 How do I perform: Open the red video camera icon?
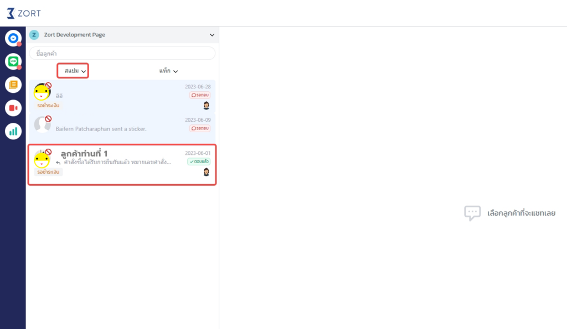click(13, 108)
